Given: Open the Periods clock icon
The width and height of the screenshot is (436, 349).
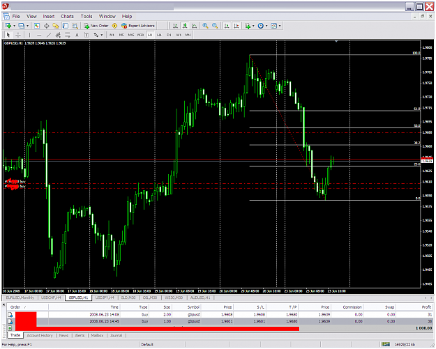Looking at the screenshot, I should 260,26.
